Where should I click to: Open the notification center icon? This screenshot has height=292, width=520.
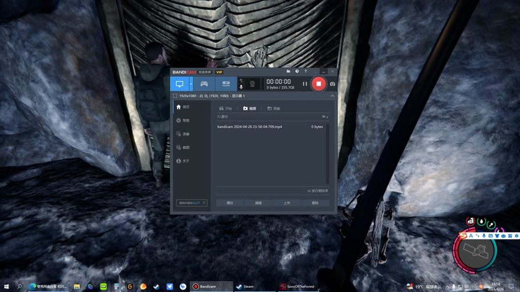point(511,287)
